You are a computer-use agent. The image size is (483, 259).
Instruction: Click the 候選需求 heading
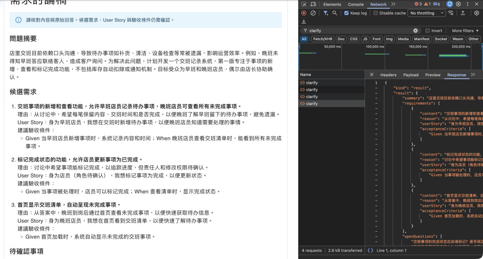pos(23,92)
